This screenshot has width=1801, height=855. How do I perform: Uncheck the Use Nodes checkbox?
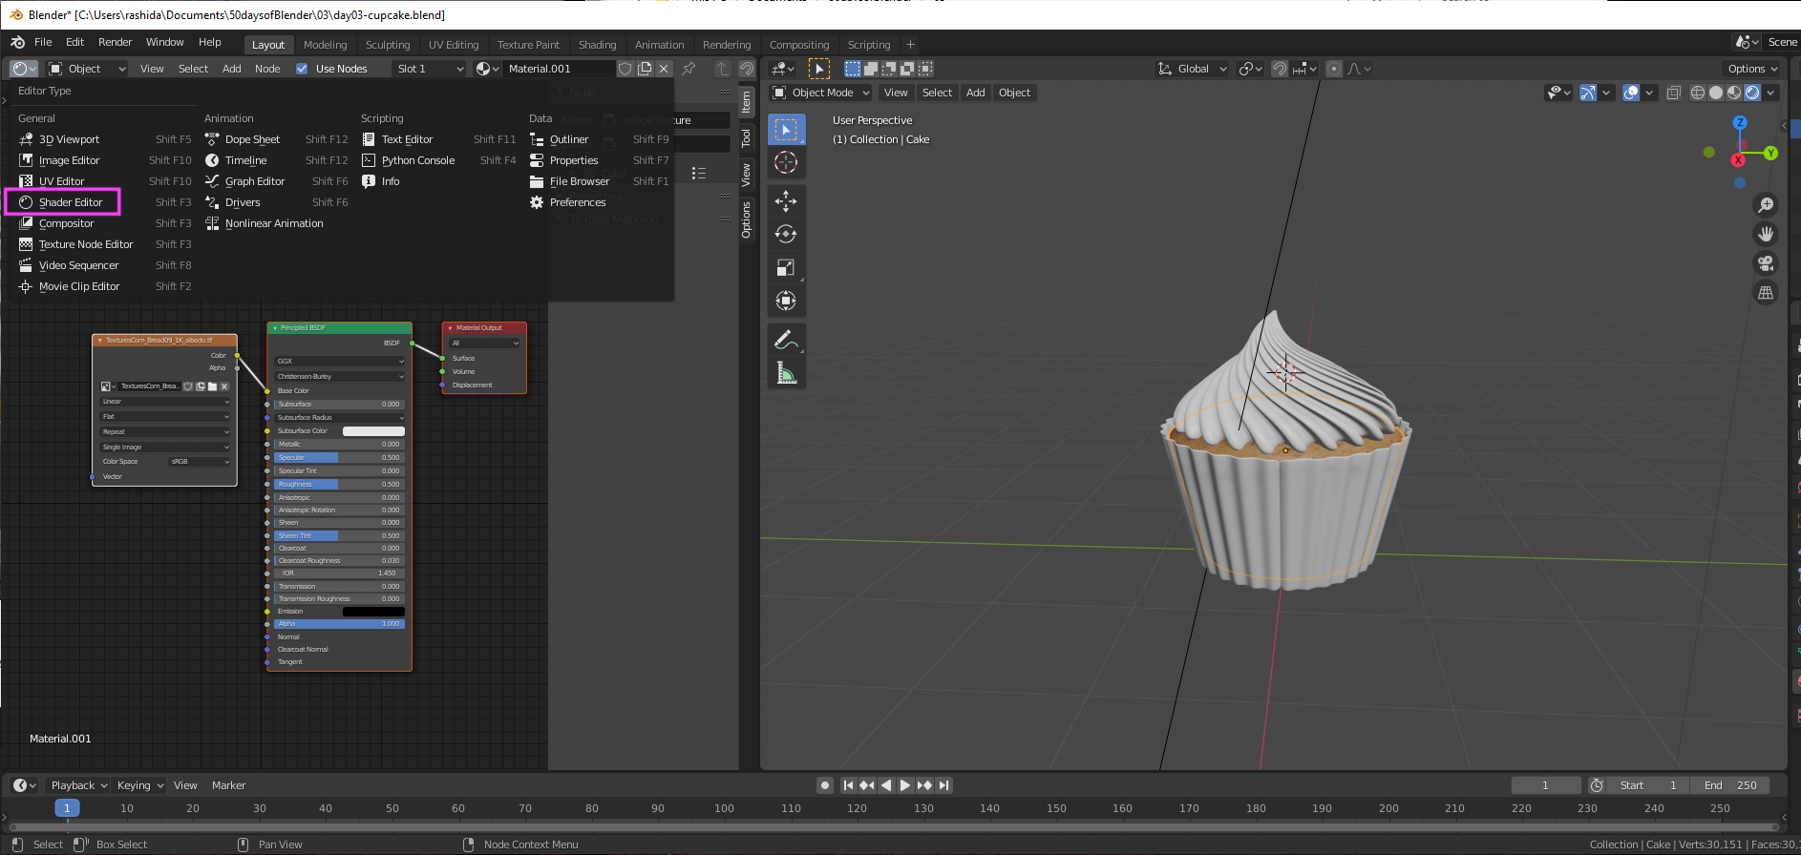pyautogui.click(x=302, y=69)
